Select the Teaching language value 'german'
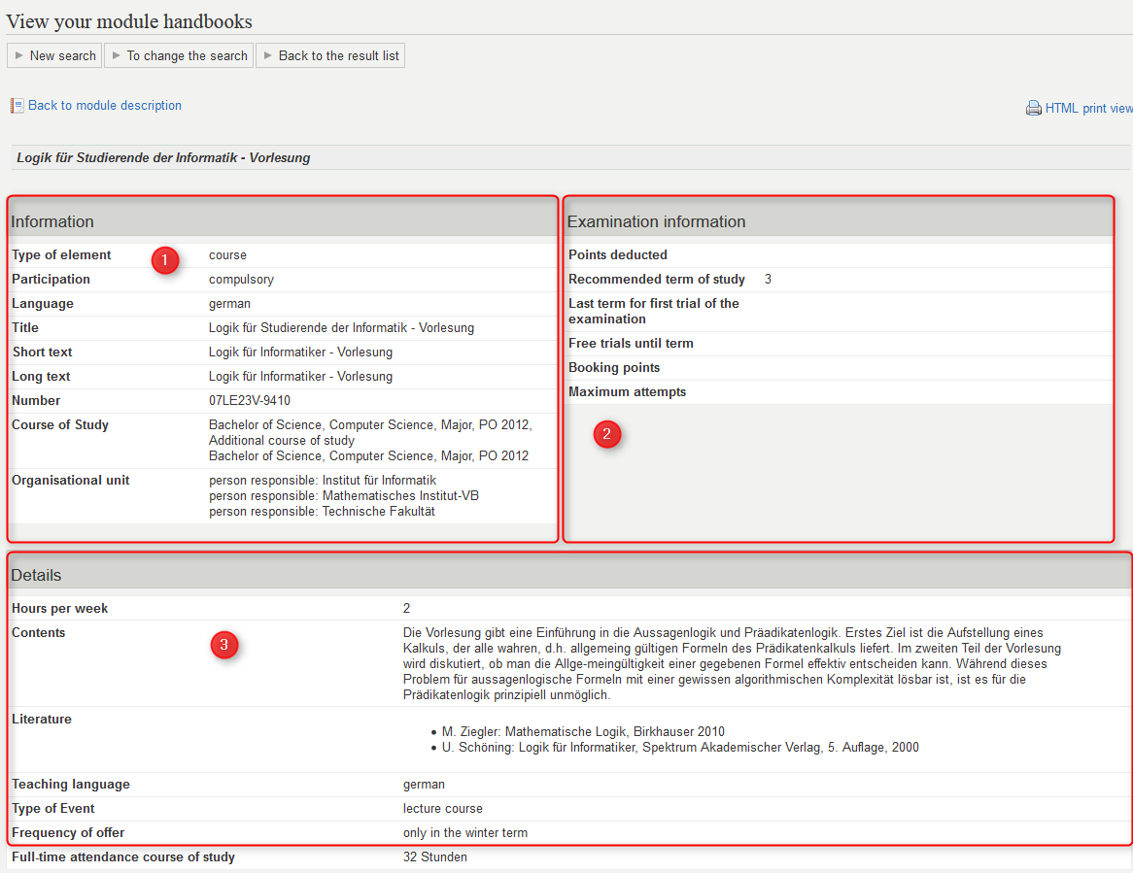Image resolution: width=1133 pixels, height=873 pixels. 425,785
